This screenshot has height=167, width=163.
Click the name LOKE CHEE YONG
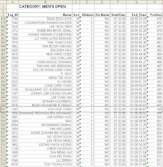pyautogui.click(x=58, y=86)
